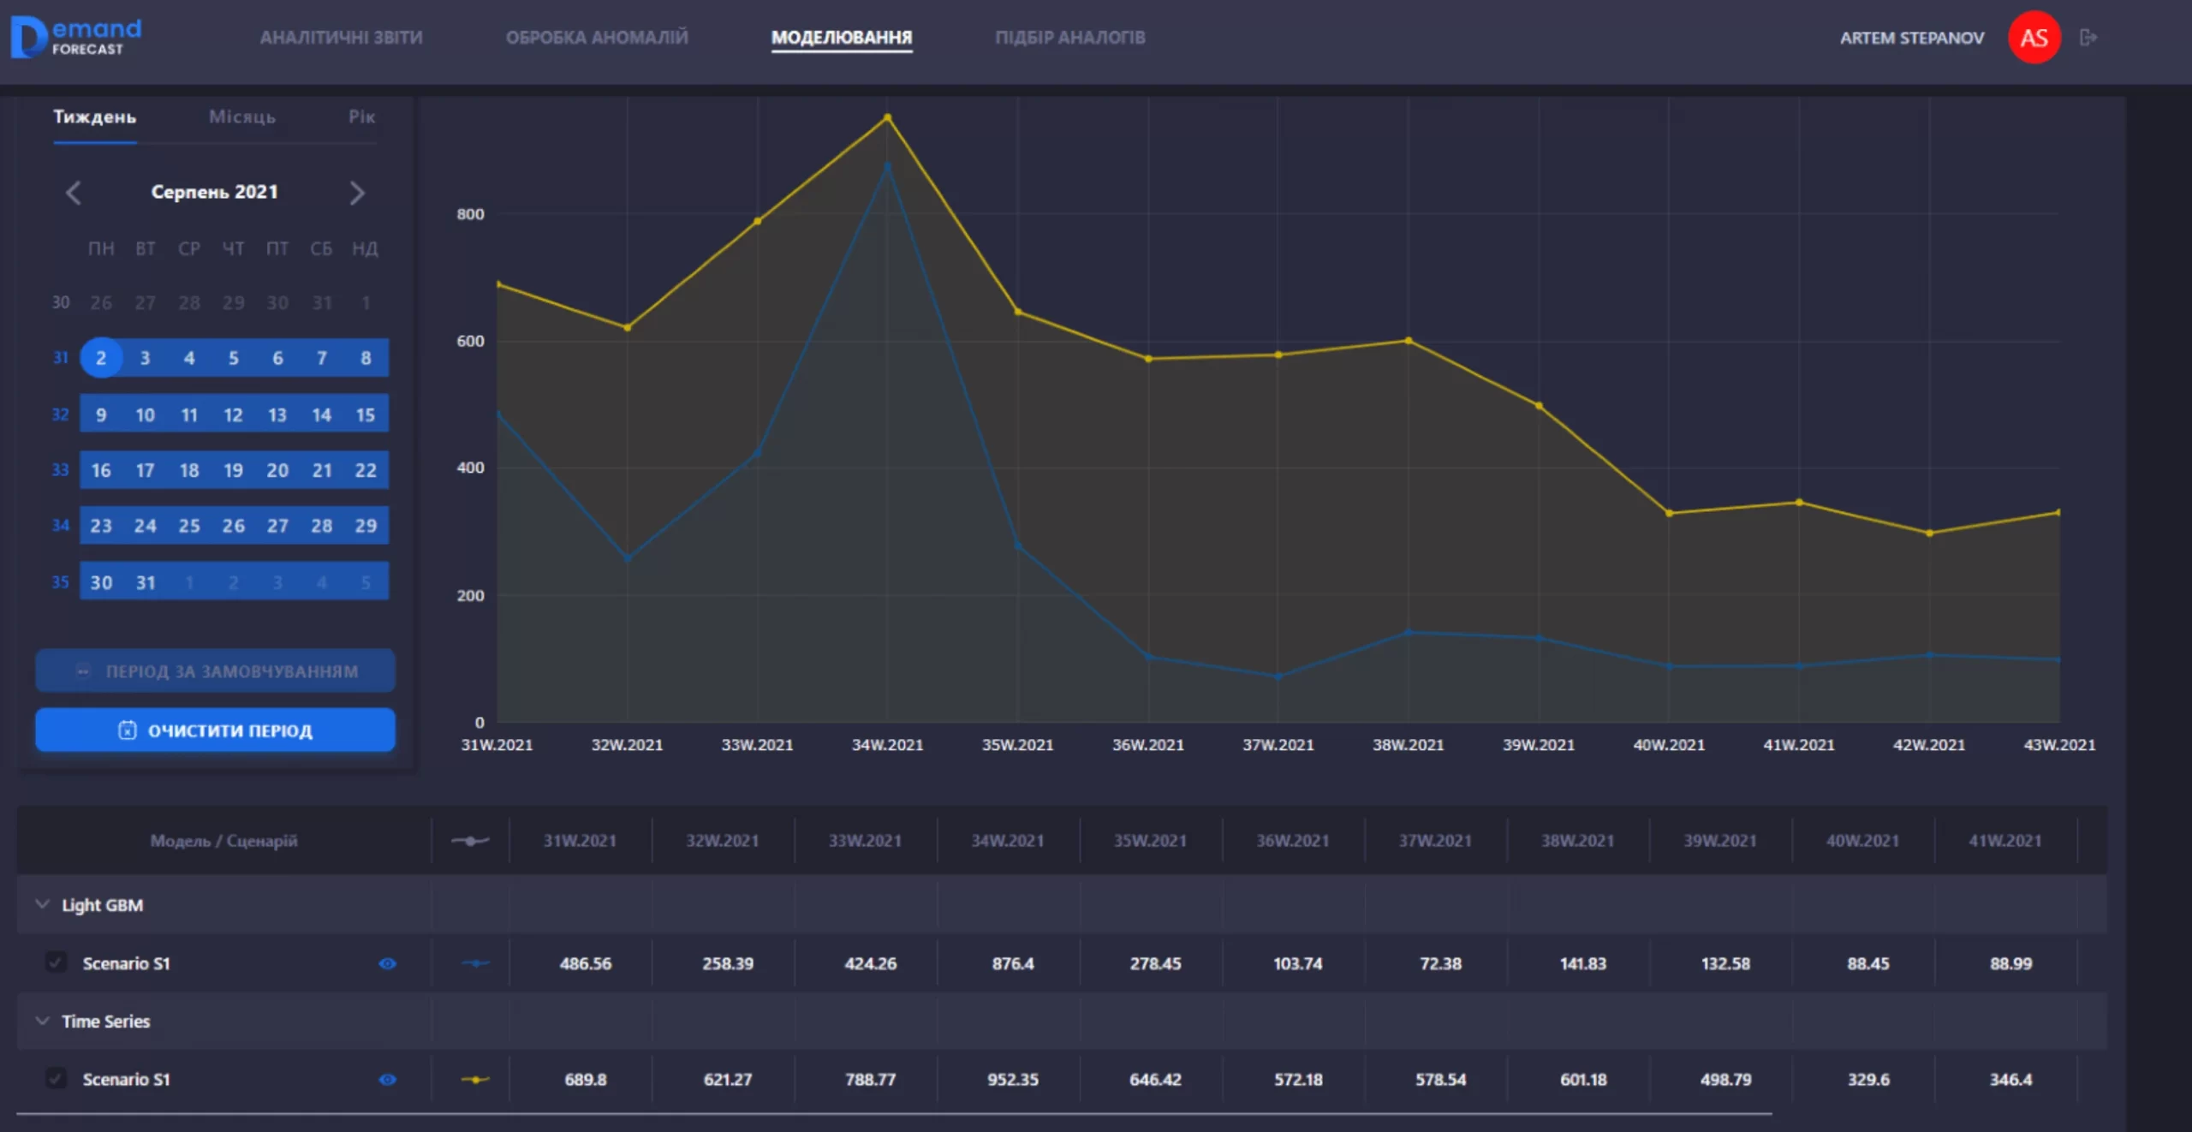Select August 18 in the calendar
Image resolution: width=2192 pixels, height=1132 pixels.
(x=189, y=470)
